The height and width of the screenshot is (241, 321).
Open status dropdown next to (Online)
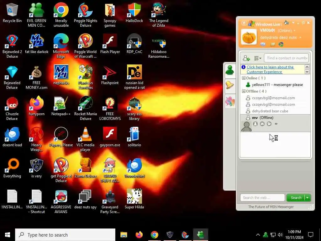tap(295, 31)
